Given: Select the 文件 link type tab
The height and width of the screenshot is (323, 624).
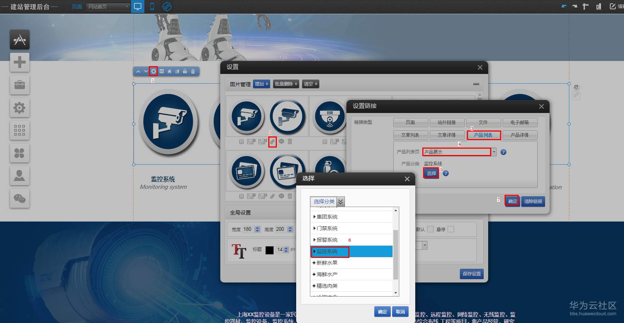Looking at the screenshot, I should tap(483, 122).
